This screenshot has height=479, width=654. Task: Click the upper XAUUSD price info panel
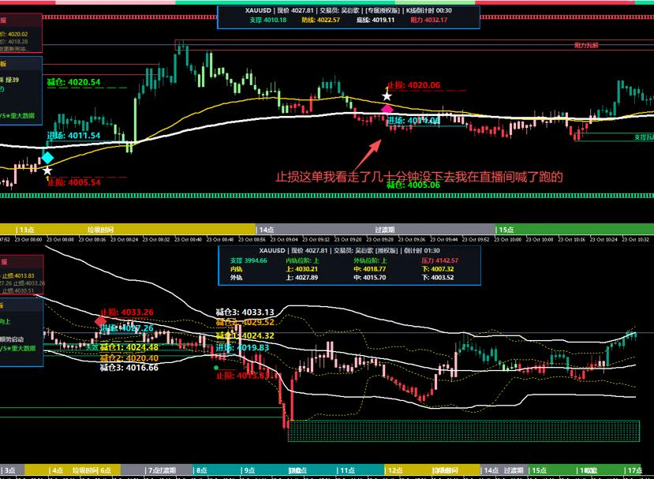pyautogui.click(x=348, y=17)
